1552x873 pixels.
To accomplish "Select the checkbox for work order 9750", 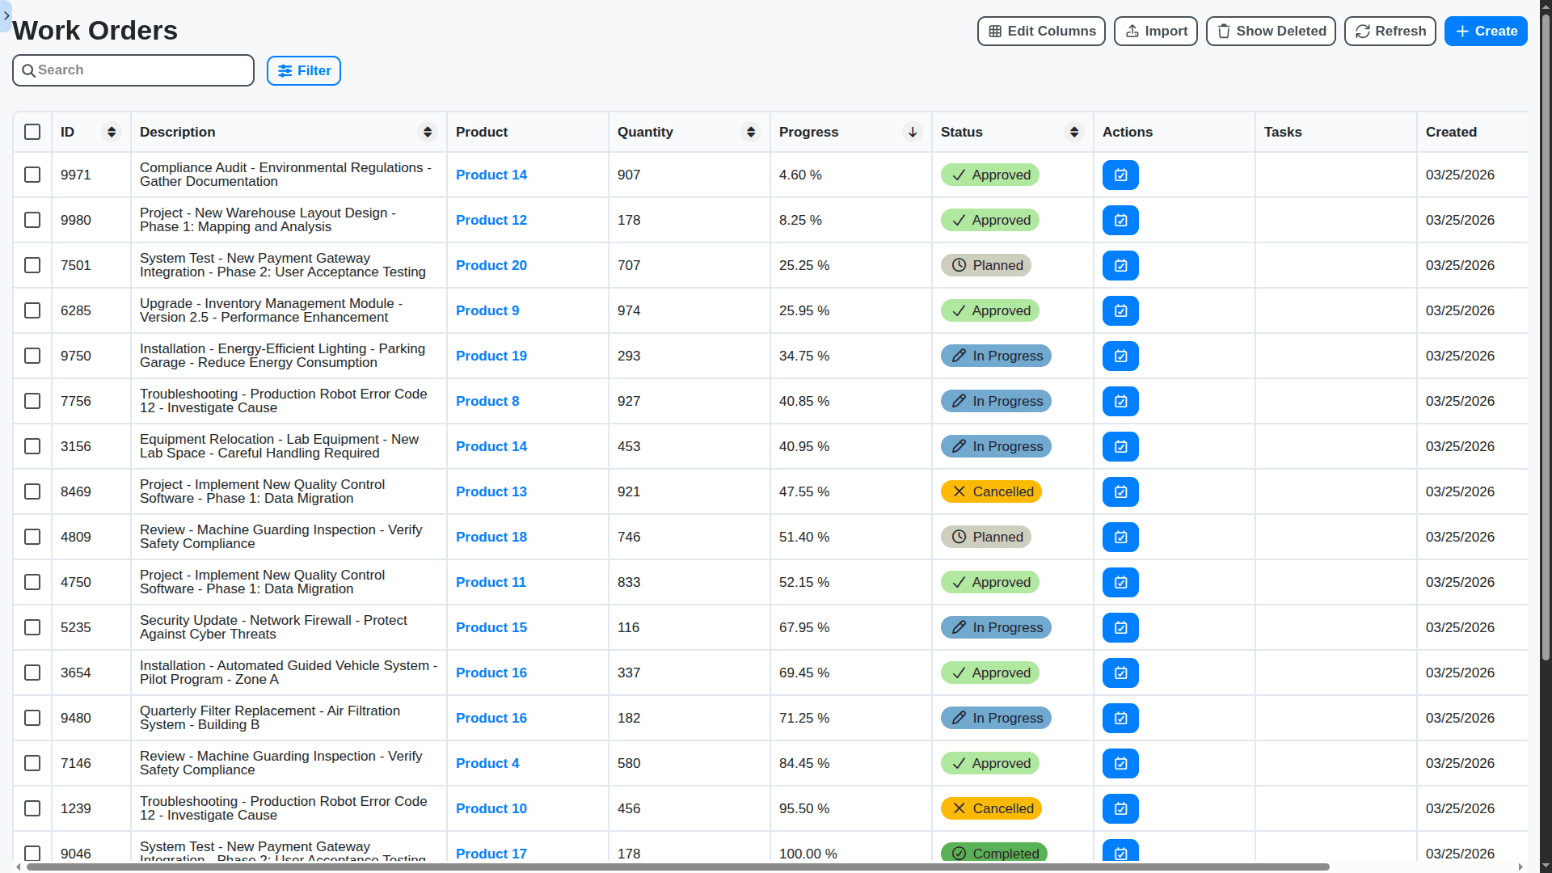I will pos(32,356).
